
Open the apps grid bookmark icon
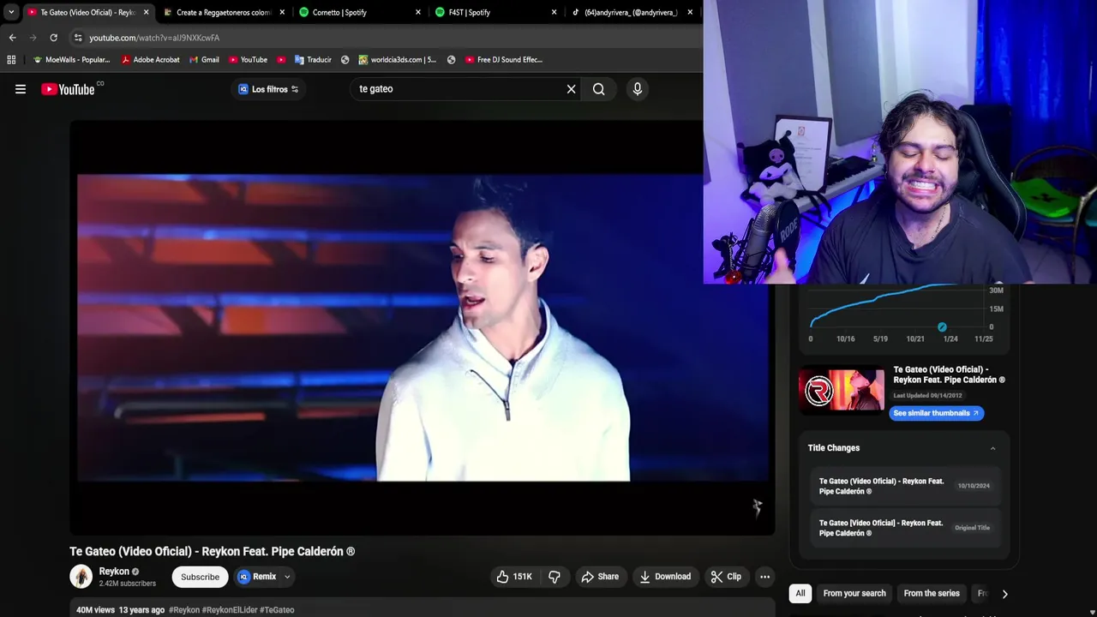click(x=11, y=60)
